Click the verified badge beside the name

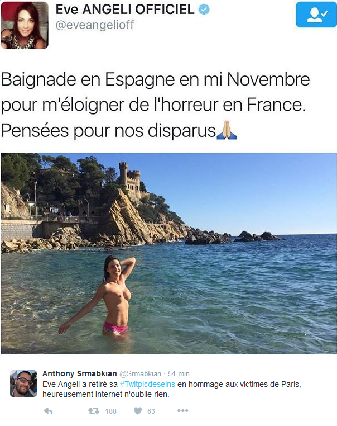(204, 10)
